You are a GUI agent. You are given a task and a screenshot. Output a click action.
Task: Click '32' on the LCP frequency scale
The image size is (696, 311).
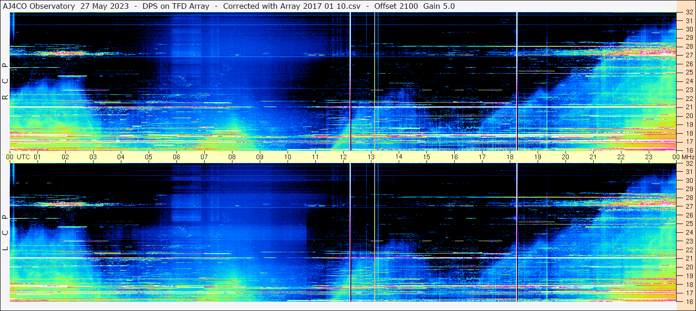tap(689, 163)
